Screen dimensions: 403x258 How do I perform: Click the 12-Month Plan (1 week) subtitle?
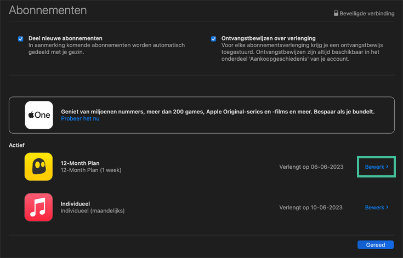click(x=91, y=170)
